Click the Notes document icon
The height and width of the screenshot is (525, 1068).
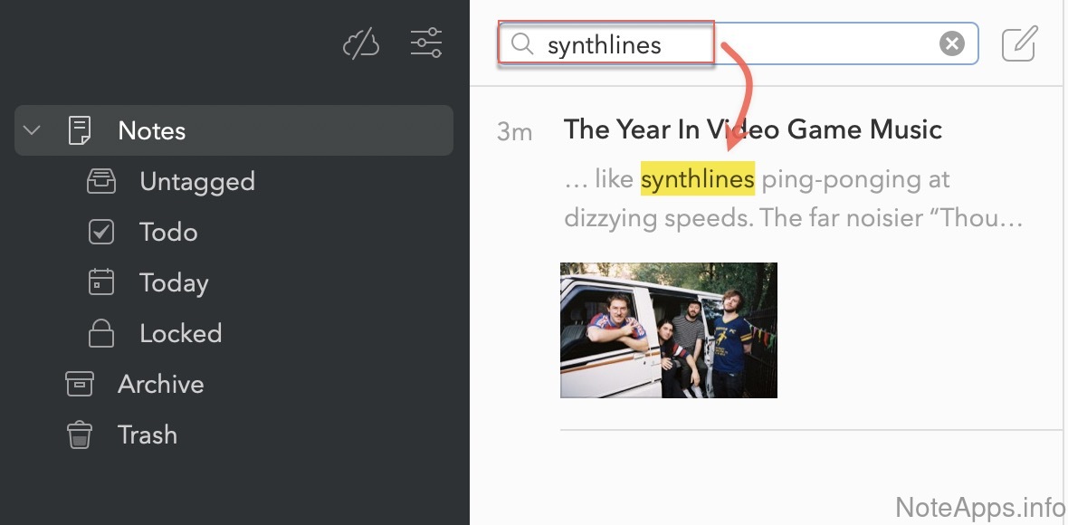pos(80,130)
